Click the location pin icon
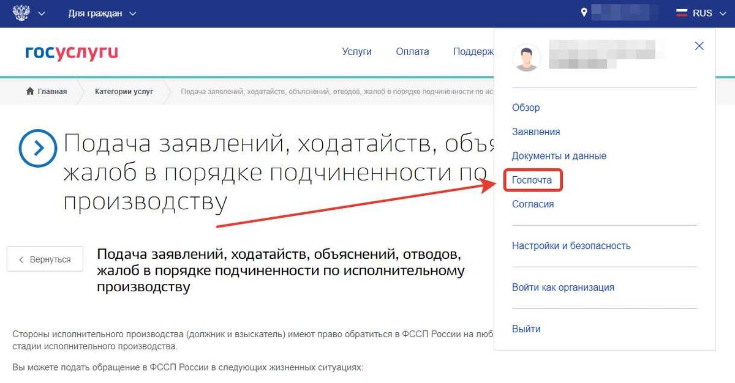 pos(585,10)
